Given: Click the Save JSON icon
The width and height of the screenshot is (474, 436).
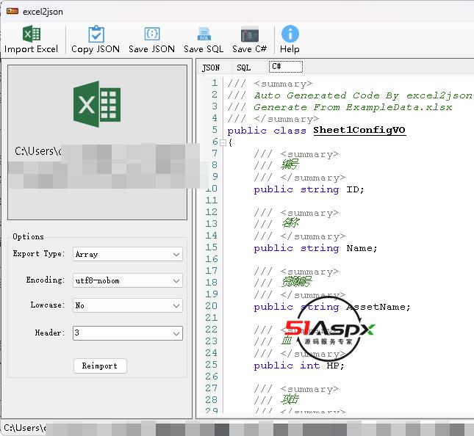Looking at the screenshot, I should [152, 34].
